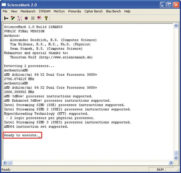
Task: Maximize the ScienceMark window
Action: [169, 5]
